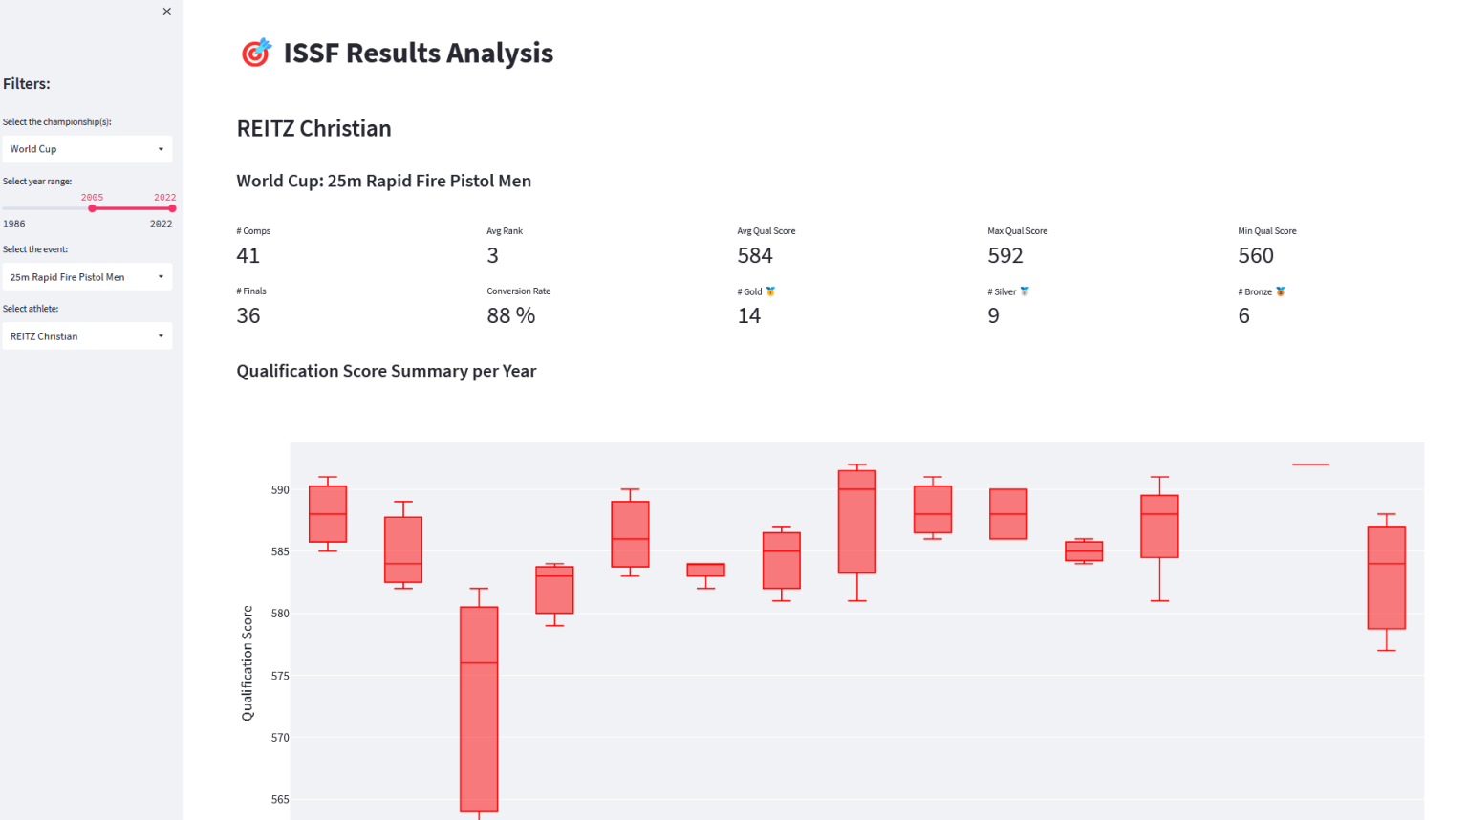Grab the year slider's 2005 start handle
This screenshot has width=1468, height=820.
(92, 208)
